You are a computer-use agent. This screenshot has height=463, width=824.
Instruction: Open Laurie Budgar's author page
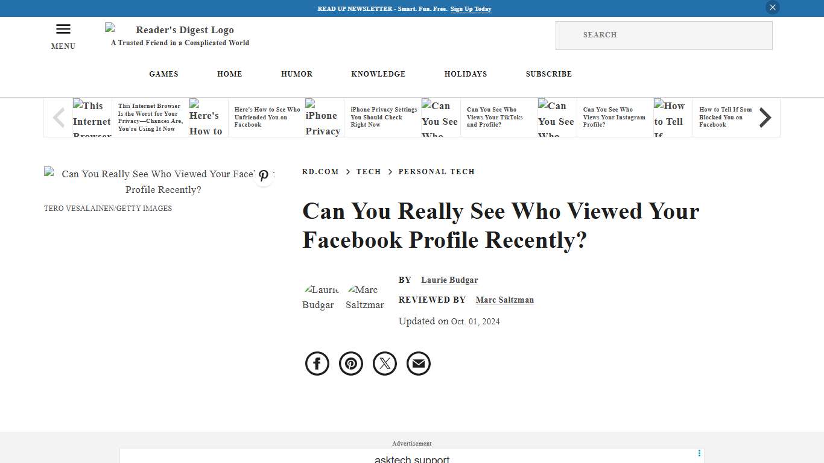449,280
